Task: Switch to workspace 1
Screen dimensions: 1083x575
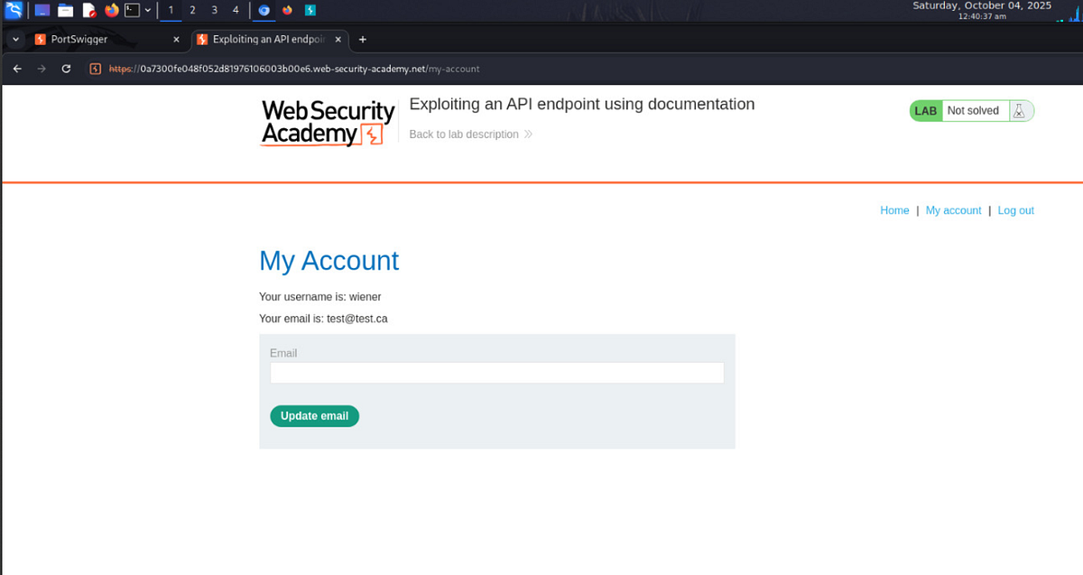Action: (x=171, y=11)
